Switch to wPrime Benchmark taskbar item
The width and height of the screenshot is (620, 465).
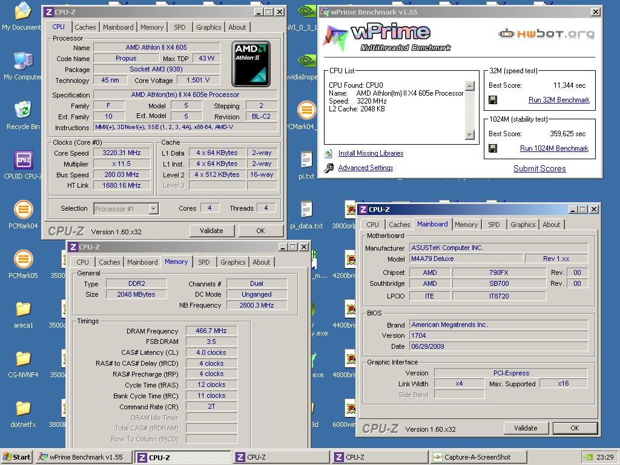[84, 457]
